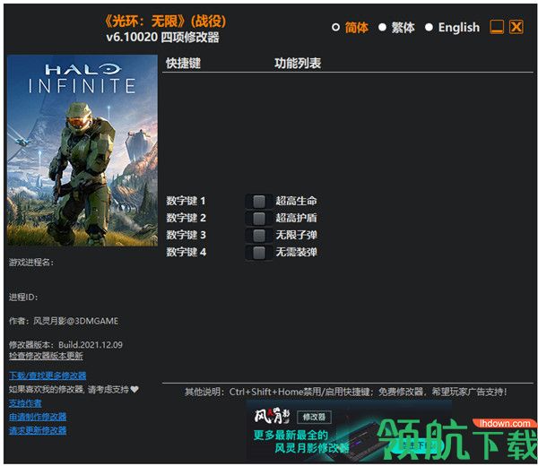The image size is (538, 466).
Task: Click the Build.2021.12.09 version text
Action: tap(91, 345)
